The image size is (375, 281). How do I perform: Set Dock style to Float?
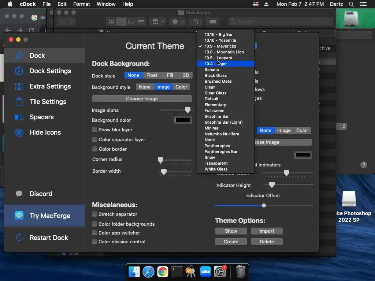[152, 75]
